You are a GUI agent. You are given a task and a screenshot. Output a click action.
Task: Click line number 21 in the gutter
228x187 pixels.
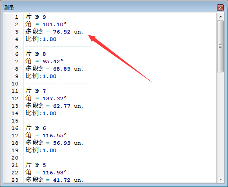tap(15, 165)
